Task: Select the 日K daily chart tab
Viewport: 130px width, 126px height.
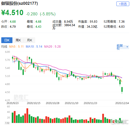Action: (x=7, y=40)
